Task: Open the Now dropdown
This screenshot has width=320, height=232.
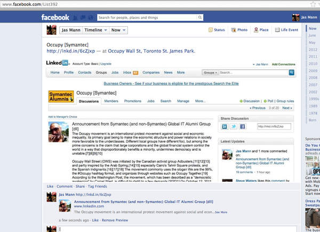Action: 118,30
